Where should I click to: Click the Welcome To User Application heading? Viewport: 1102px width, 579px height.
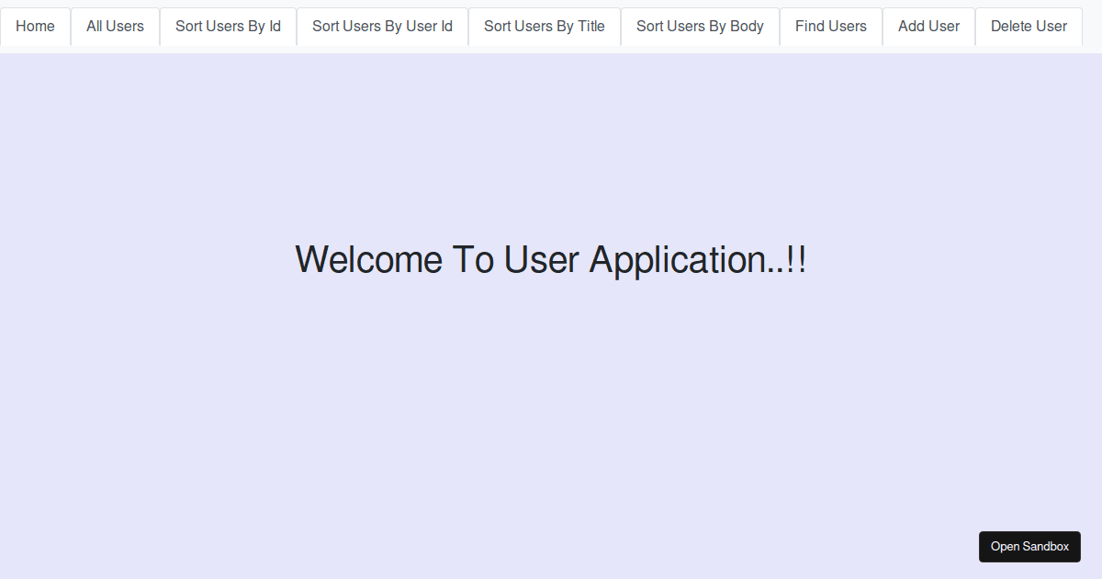pos(549,259)
